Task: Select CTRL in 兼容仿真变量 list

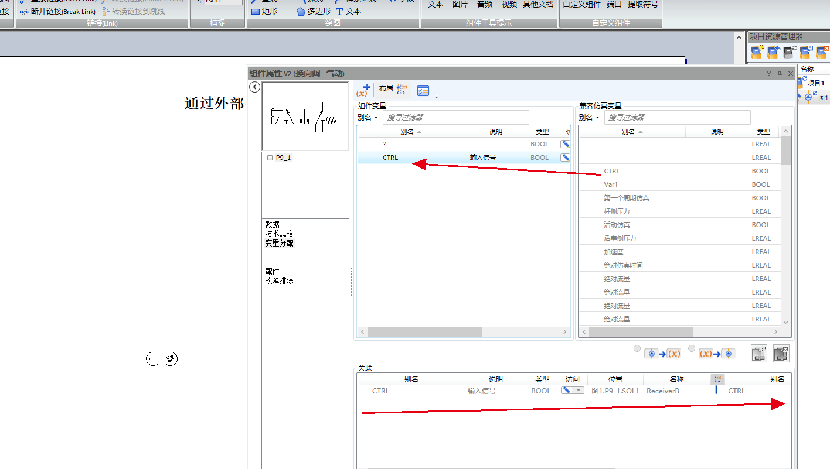Action: click(680, 171)
